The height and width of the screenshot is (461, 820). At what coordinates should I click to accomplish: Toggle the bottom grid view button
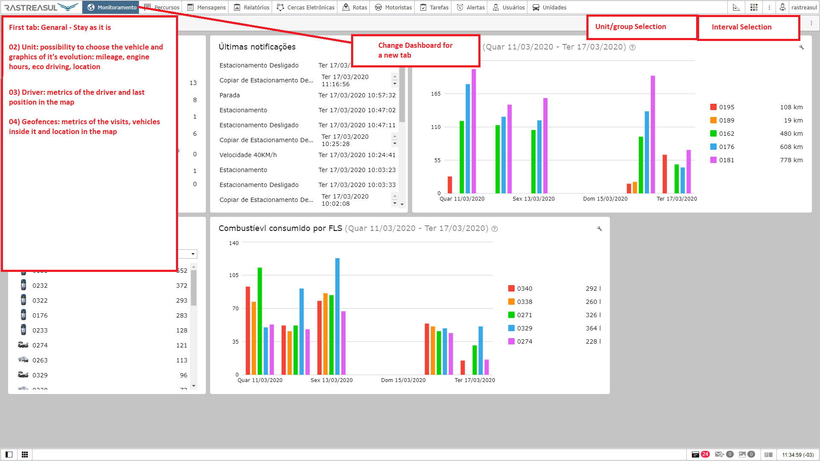tap(25, 455)
